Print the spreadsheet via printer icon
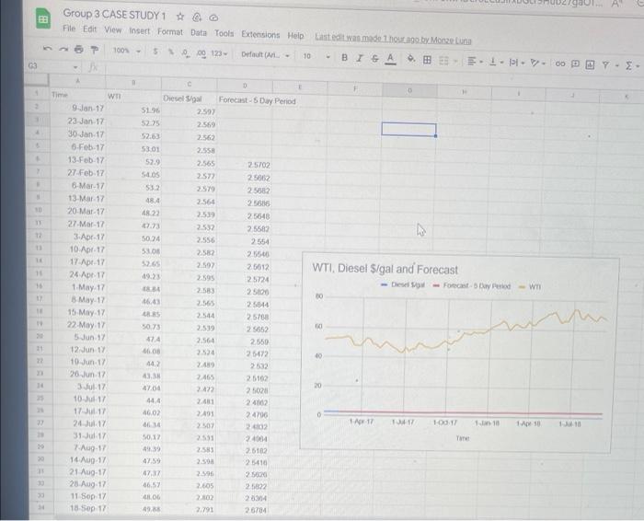 point(79,50)
